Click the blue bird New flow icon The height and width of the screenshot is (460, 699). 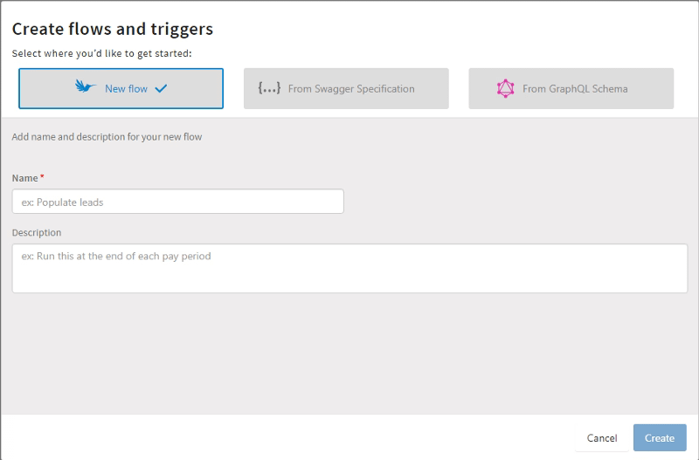[86, 87]
